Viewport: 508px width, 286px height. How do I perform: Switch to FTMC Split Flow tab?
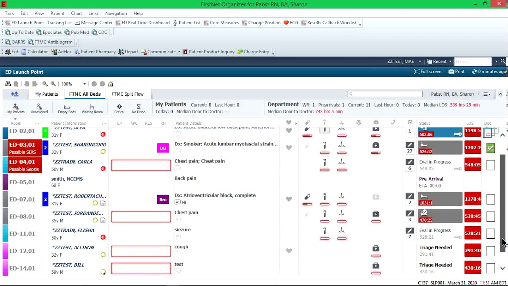[128, 94]
